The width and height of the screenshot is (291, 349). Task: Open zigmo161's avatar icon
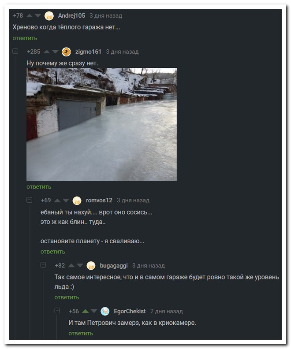tap(66, 52)
